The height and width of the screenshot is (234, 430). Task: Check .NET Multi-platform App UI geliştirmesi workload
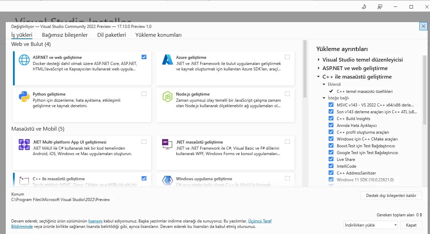point(144,141)
